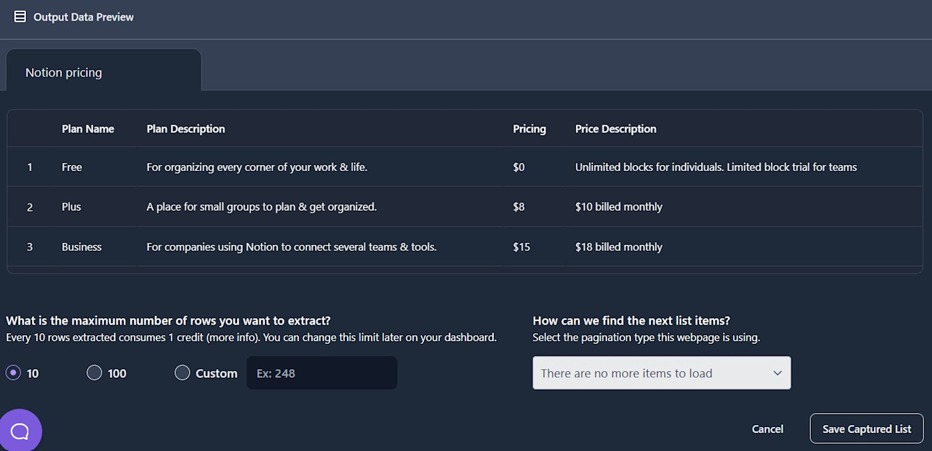Click the $15 pricing cell
This screenshot has width=932, height=451.
521,247
